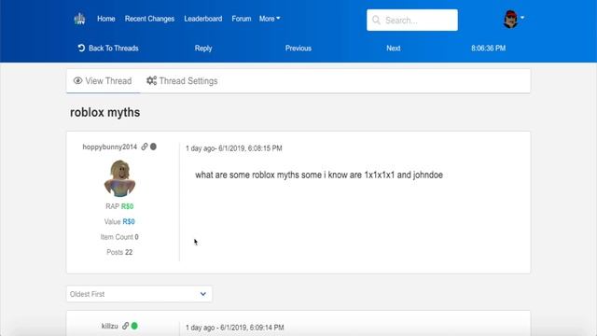
Task: Open killzu's profile link
Action: (110, 326)
